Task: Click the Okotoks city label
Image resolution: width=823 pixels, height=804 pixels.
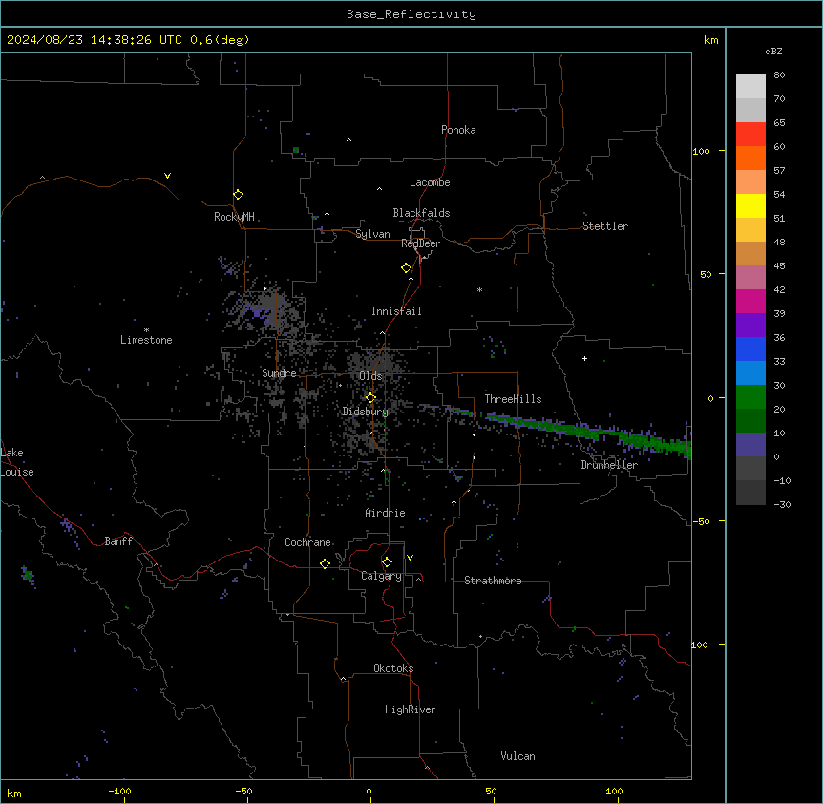Action: coord(393,668)
